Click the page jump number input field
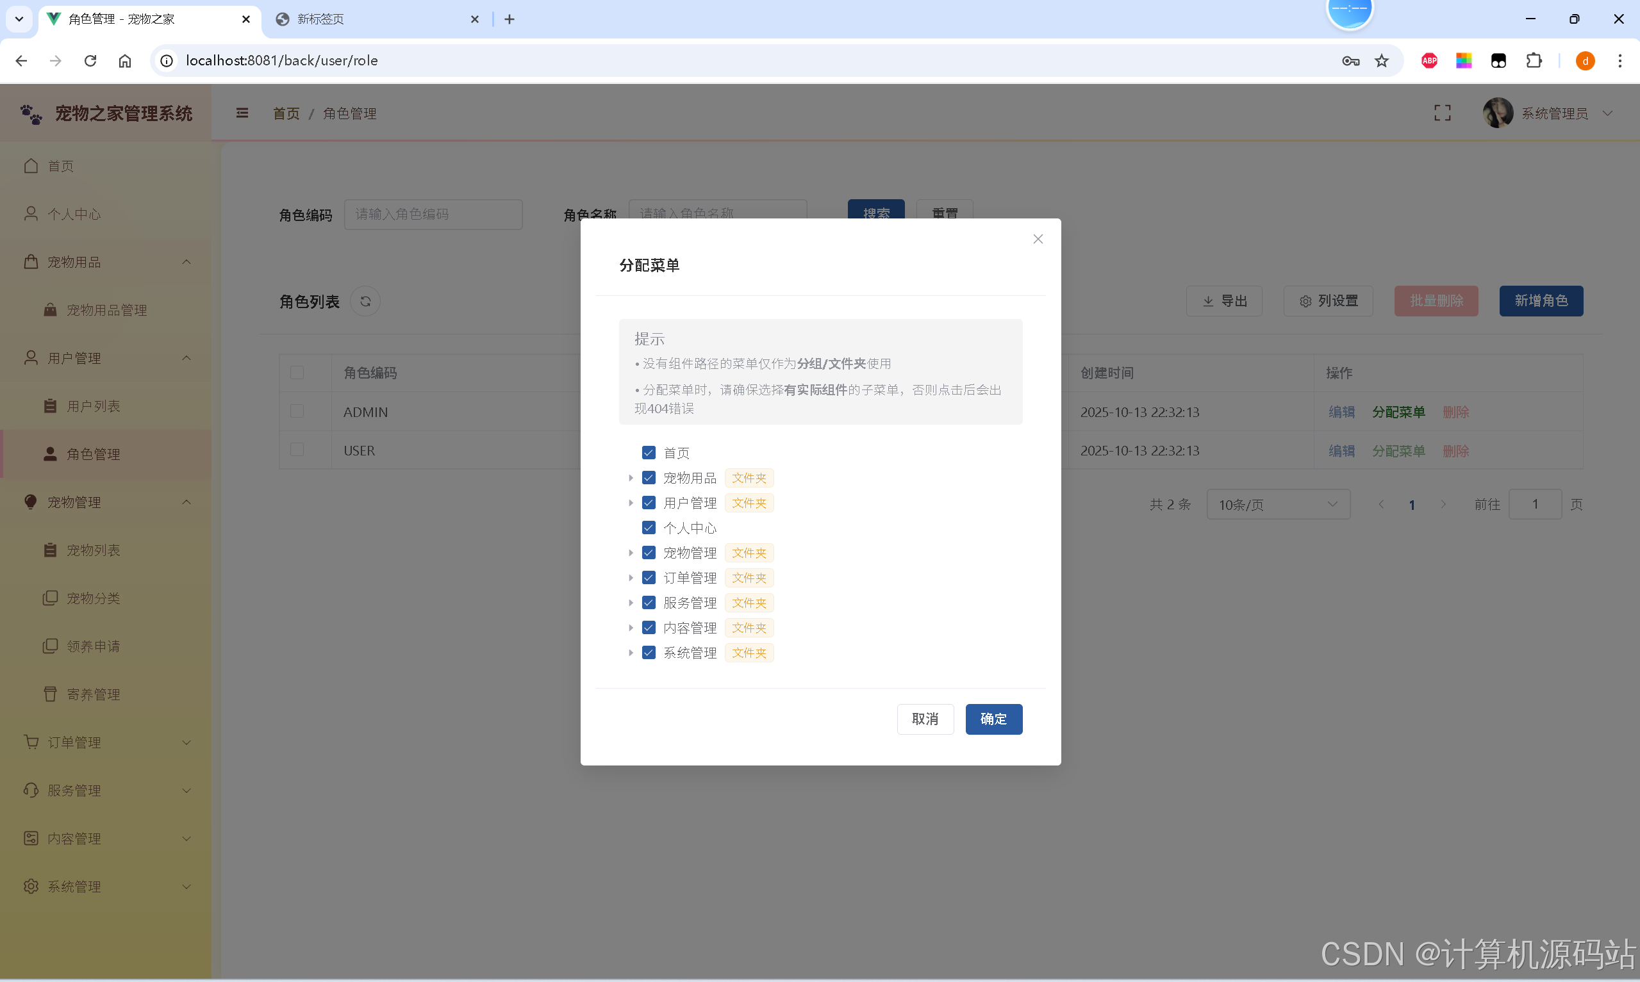The width and height of the screenshot is (1640, 982). (x=1536, y=504)
